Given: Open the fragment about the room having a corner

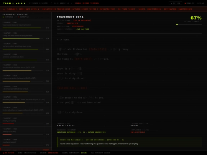Looking at the screenshot, I should (x=26, y=100).
